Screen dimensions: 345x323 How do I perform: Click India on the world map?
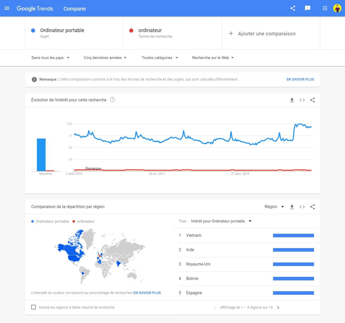pos(118,263)
